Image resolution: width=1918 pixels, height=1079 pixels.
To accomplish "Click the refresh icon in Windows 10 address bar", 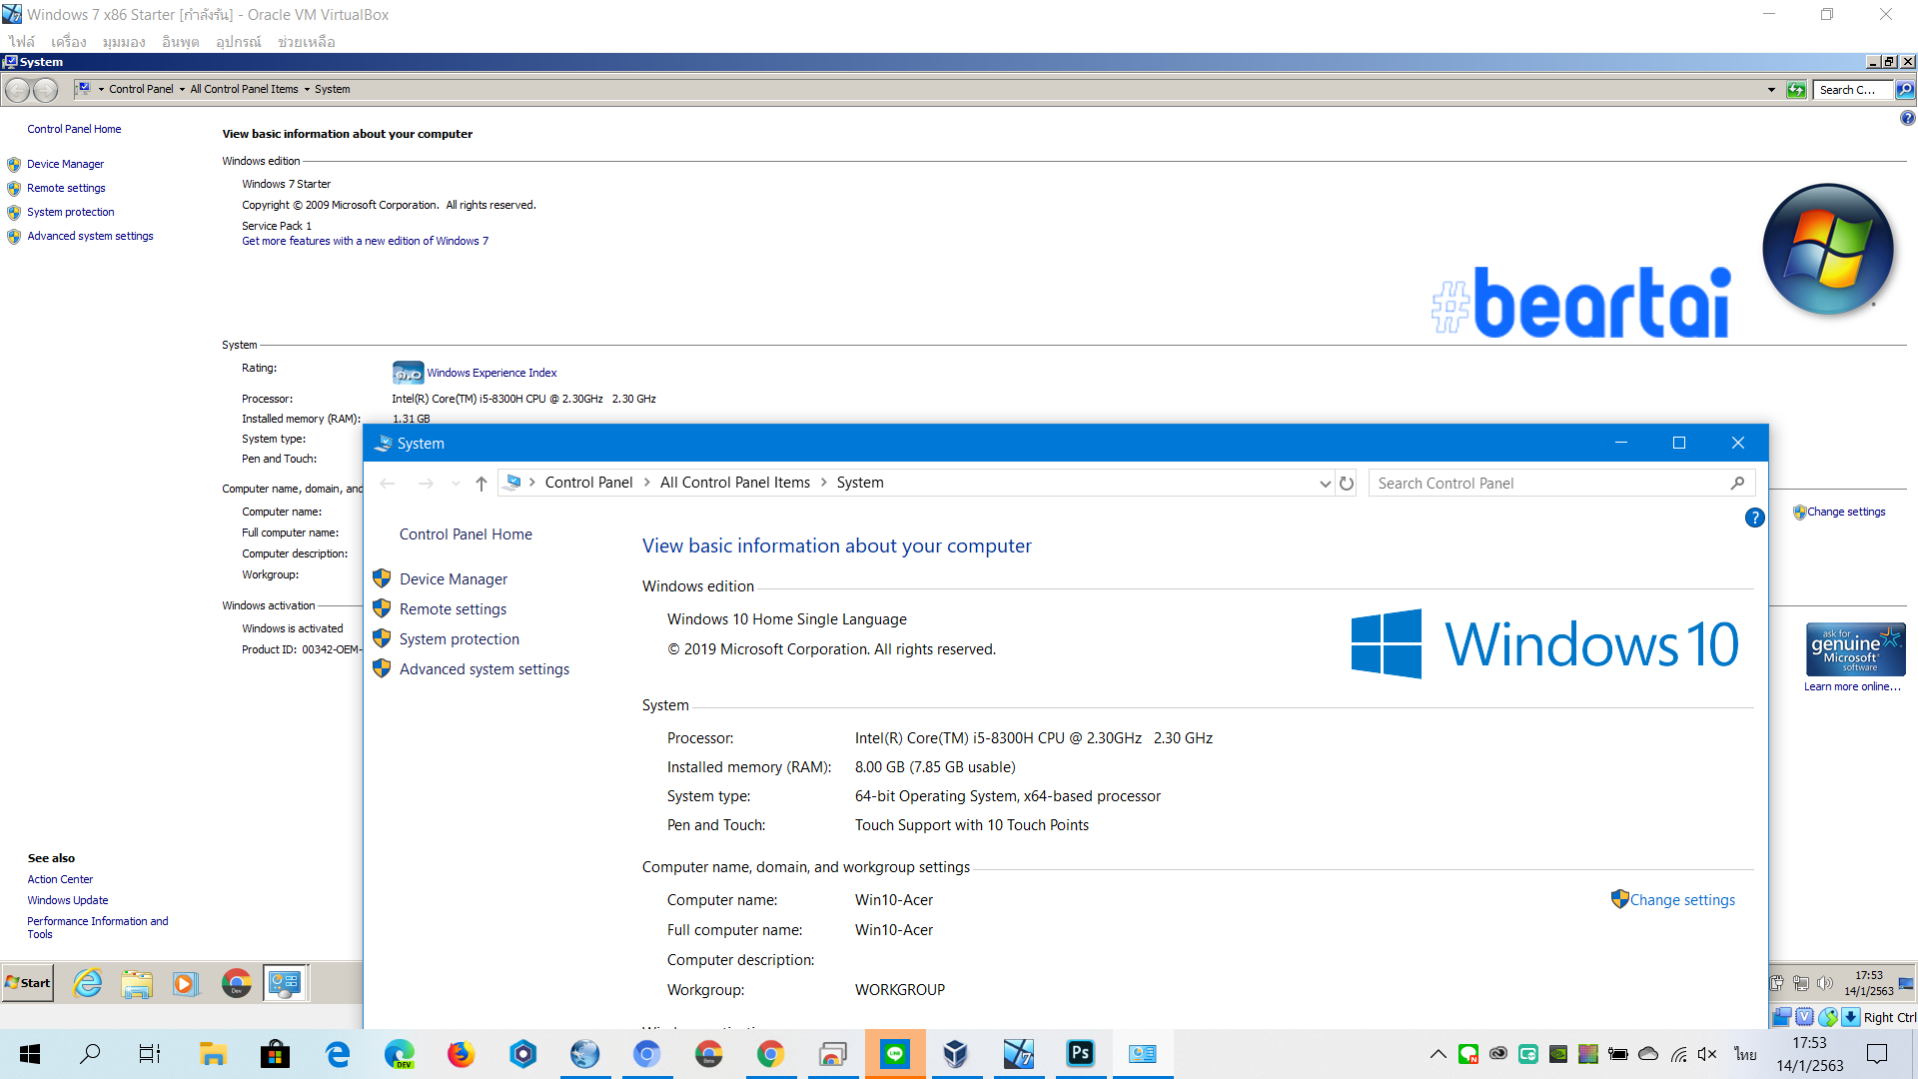I will 1347,484.
